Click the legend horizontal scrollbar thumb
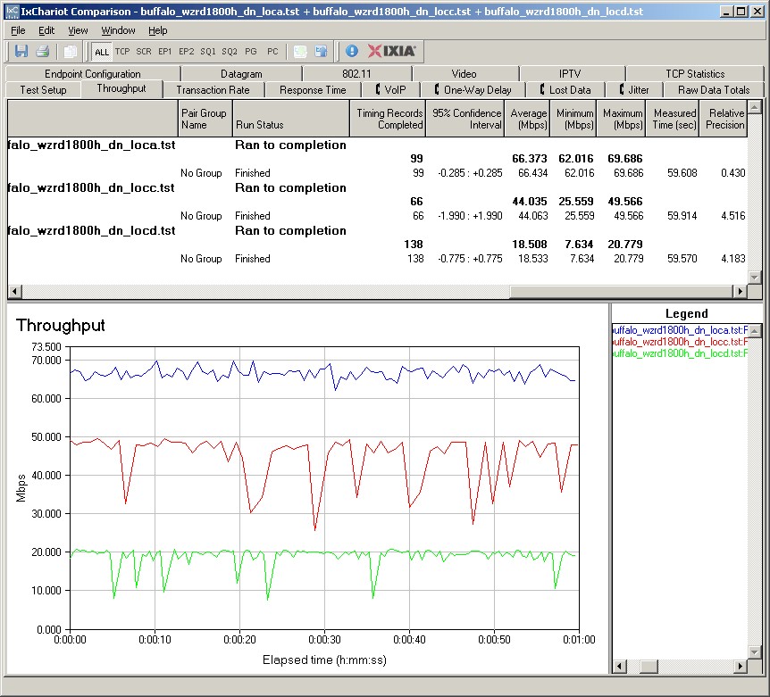Screen dimensions: 770x697 point(649,666)
